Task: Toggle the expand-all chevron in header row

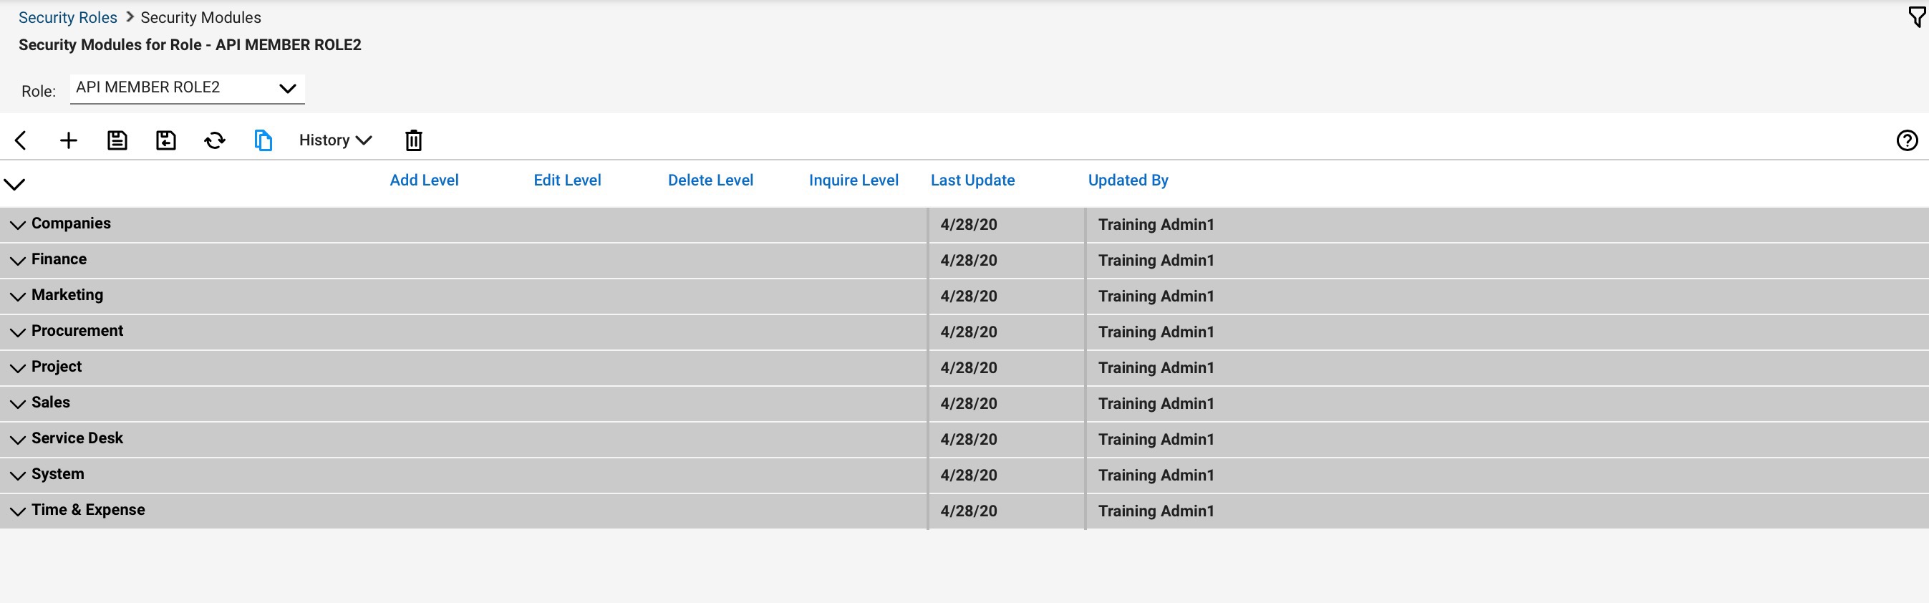Action: [x=15, y=183]
